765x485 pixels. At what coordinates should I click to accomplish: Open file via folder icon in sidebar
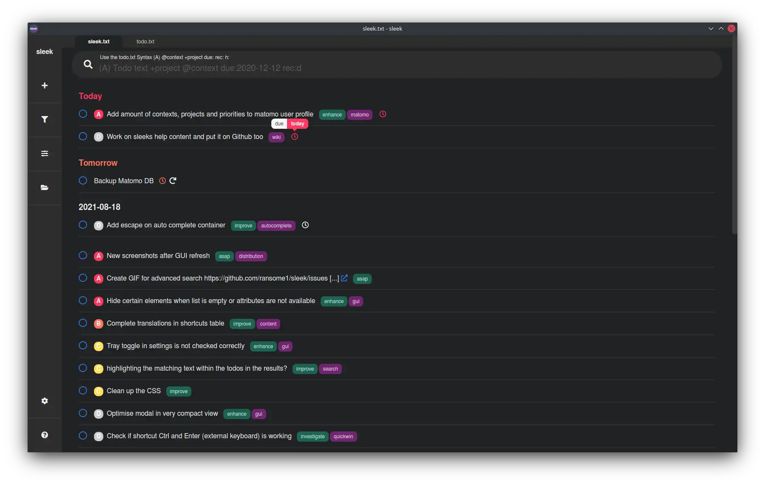click(44, 187)
